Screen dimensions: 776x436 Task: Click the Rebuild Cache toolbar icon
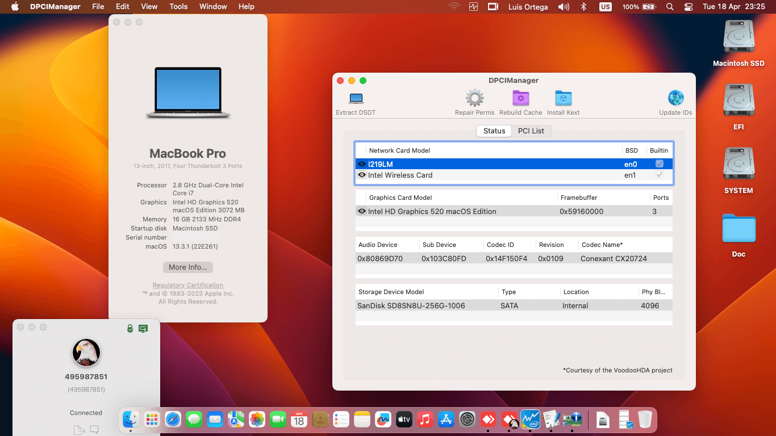click(521, 98)
